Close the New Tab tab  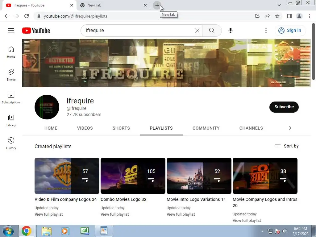(145, 5)
